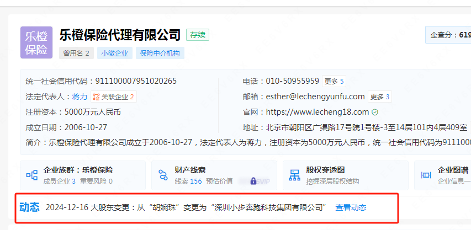This screenshot has height=230, width=471.
Task: Click registered capital 5000万元人民币
Action: 93,112
